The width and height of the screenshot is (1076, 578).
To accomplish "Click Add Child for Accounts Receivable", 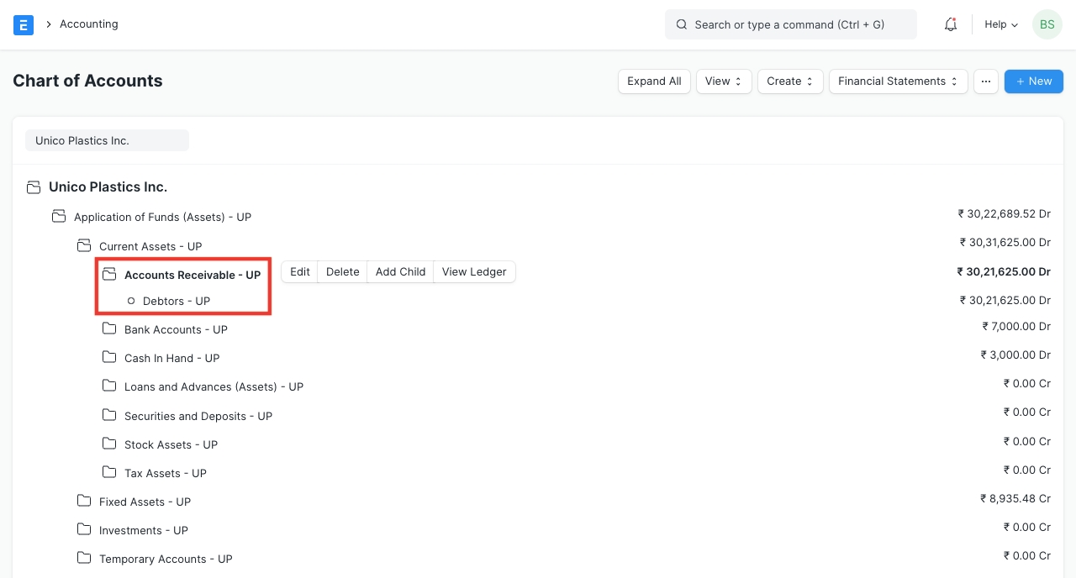I will (x=400, y=272).
